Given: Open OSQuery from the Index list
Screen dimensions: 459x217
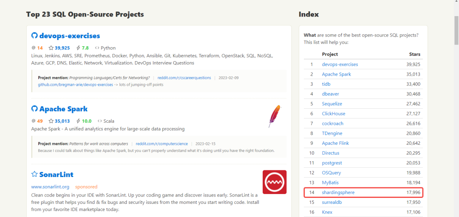Looking at the screenshot, I should coord(331,173).
